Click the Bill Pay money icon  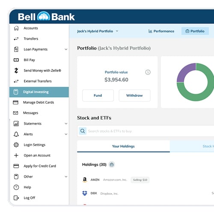click(x=16, y=60)
